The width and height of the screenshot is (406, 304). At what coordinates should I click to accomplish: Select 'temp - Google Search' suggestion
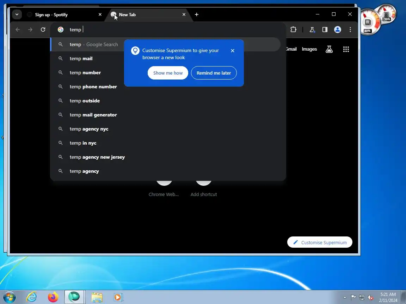165,44
